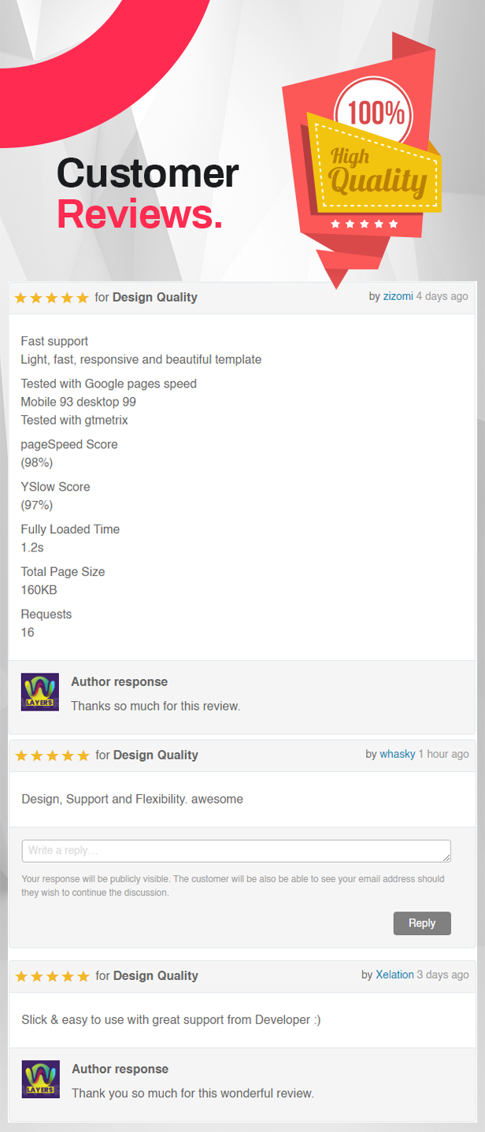Image resolution: width=485 pixels, height=1132 pixels.
Task: Click 'Design Quality' label in whasky's review
Action: coord(156,755)
